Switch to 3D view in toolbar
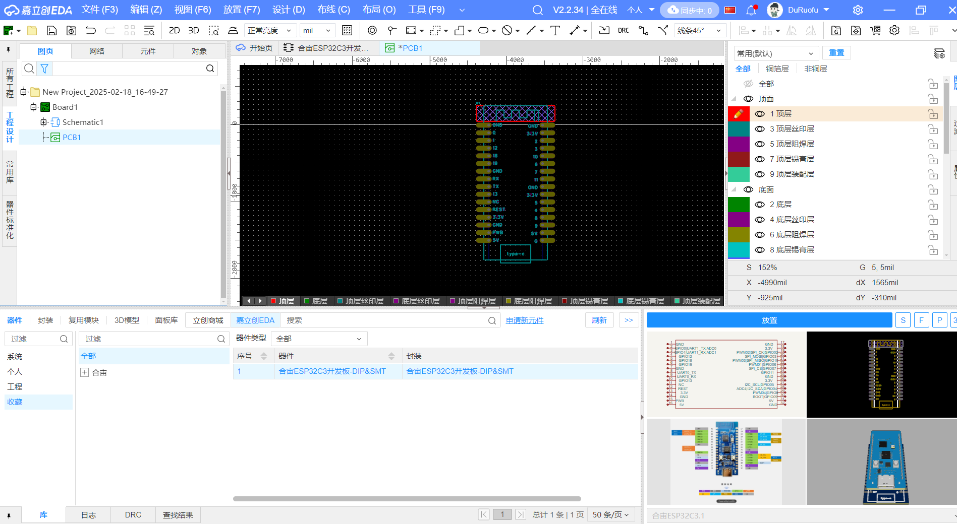 pyautogui.click(x=193, y=31)
